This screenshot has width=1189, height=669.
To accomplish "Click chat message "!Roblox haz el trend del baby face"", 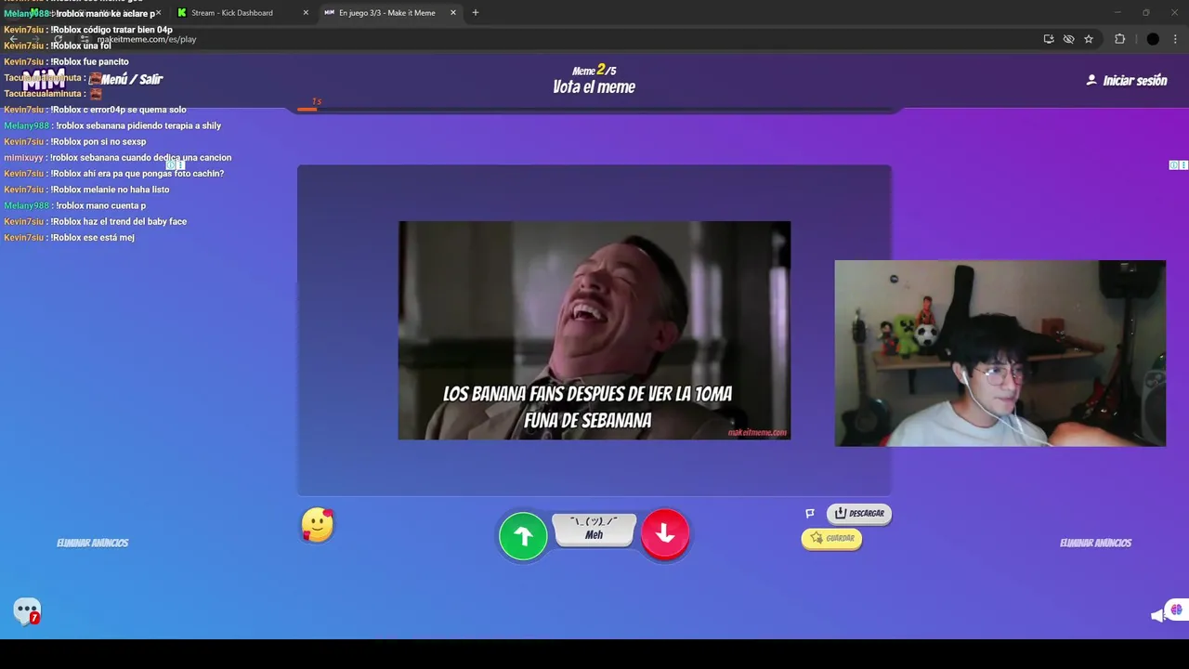I will tap(119, 222).
